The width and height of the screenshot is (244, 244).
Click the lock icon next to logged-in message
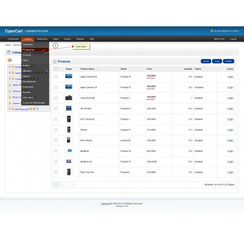coord(212,31)
